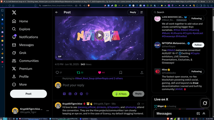
Task: Open Messages in left navigation
Action: tap(23, 45)
